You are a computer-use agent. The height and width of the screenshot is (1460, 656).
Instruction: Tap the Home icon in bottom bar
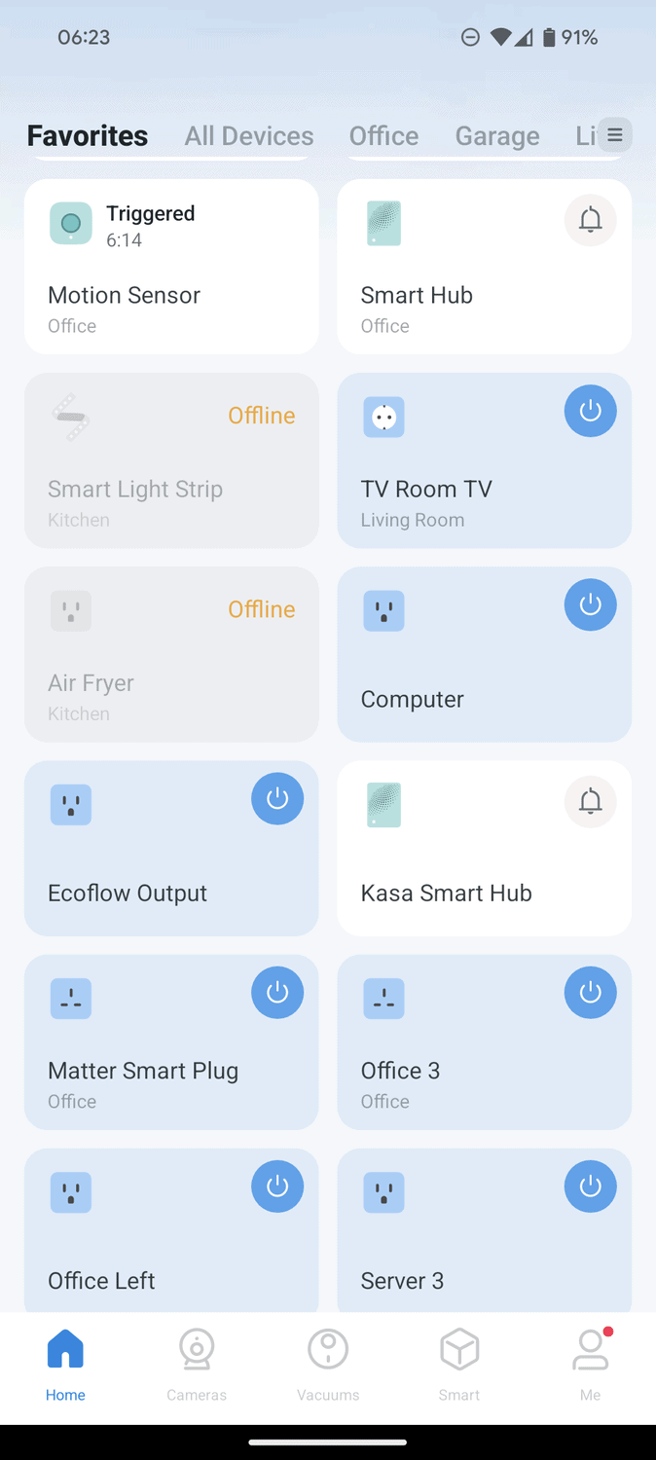[65, 1351]
